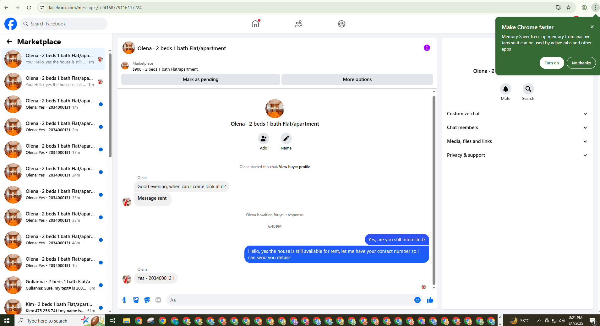Expand Privacy & support section
This screenshot has height=326, width=600.
517,155
